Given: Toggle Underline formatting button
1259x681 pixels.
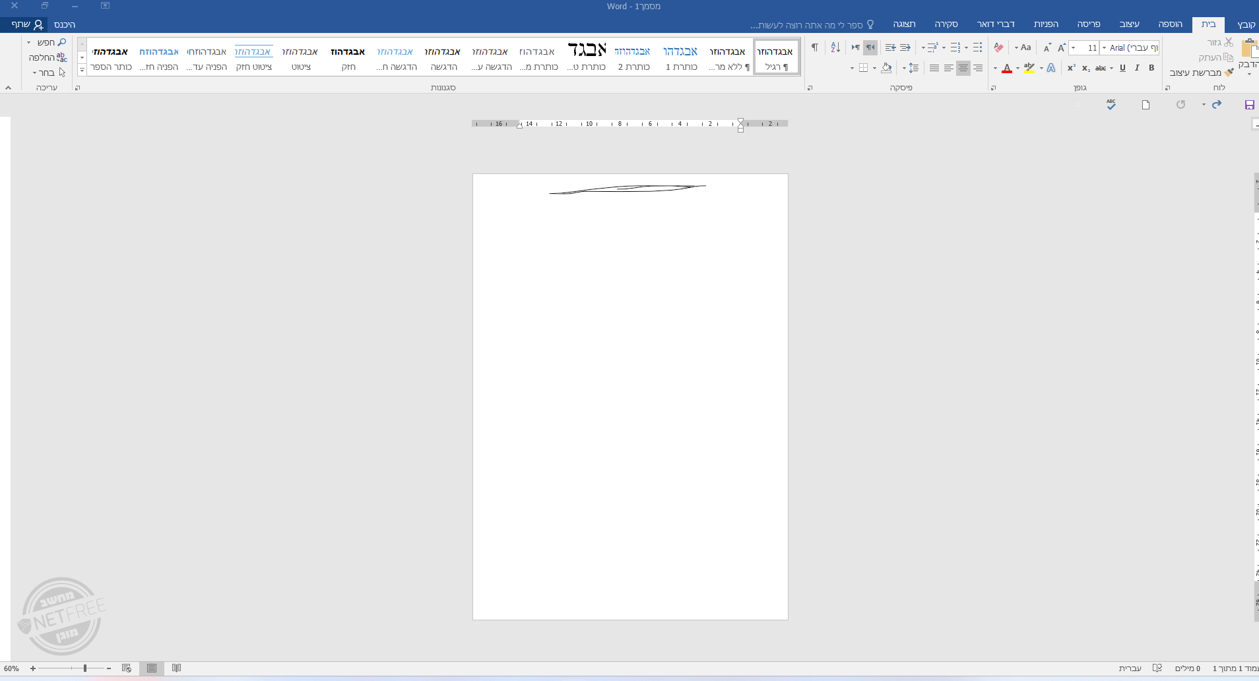Looking at the screenshot, I should click(x=1122, y=68).
